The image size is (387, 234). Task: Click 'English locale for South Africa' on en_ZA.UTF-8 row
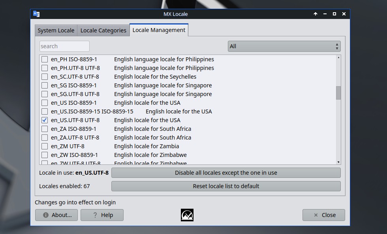[152, 138]
